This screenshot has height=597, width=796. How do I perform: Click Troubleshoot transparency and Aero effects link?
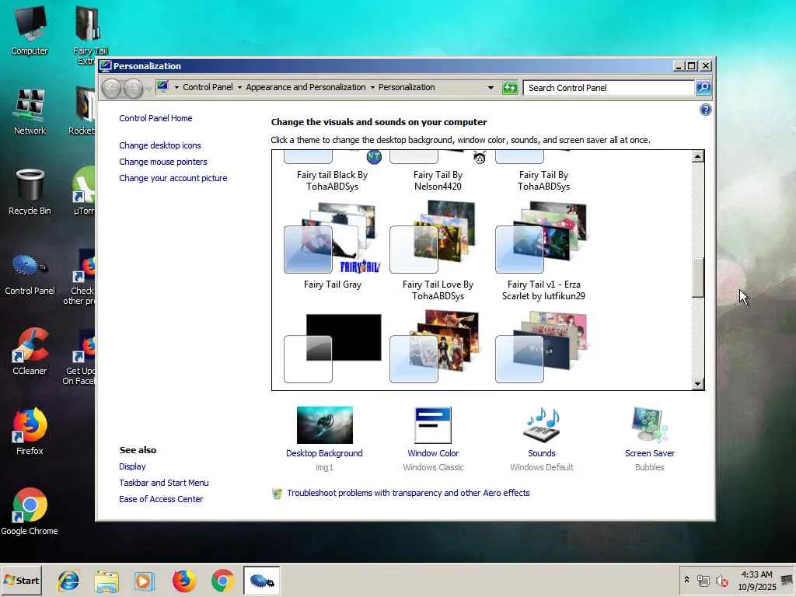click(408, 493)
